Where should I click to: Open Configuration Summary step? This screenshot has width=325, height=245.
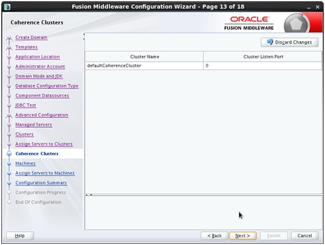pos(41,183)
